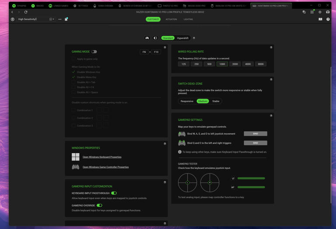Click the help question mark icon top right
This screenshot has width=336, height=229.
tap(328, 19)
